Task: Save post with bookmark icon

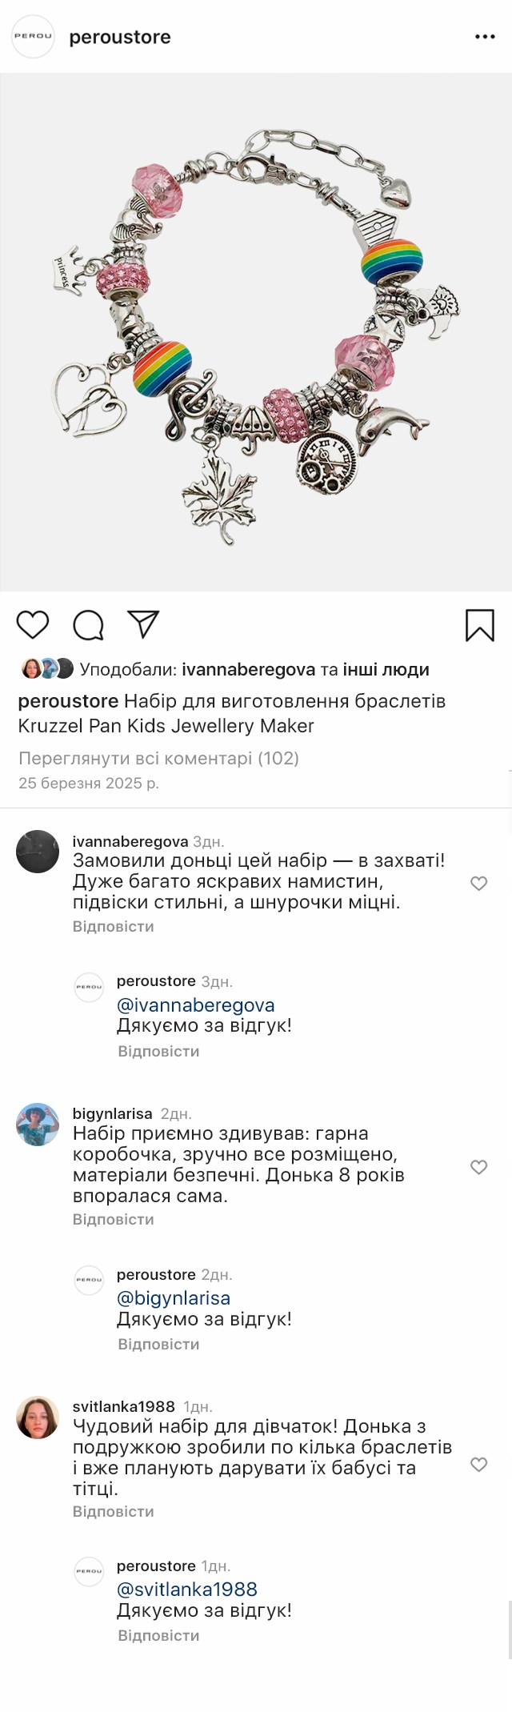Action: point(479,625)
